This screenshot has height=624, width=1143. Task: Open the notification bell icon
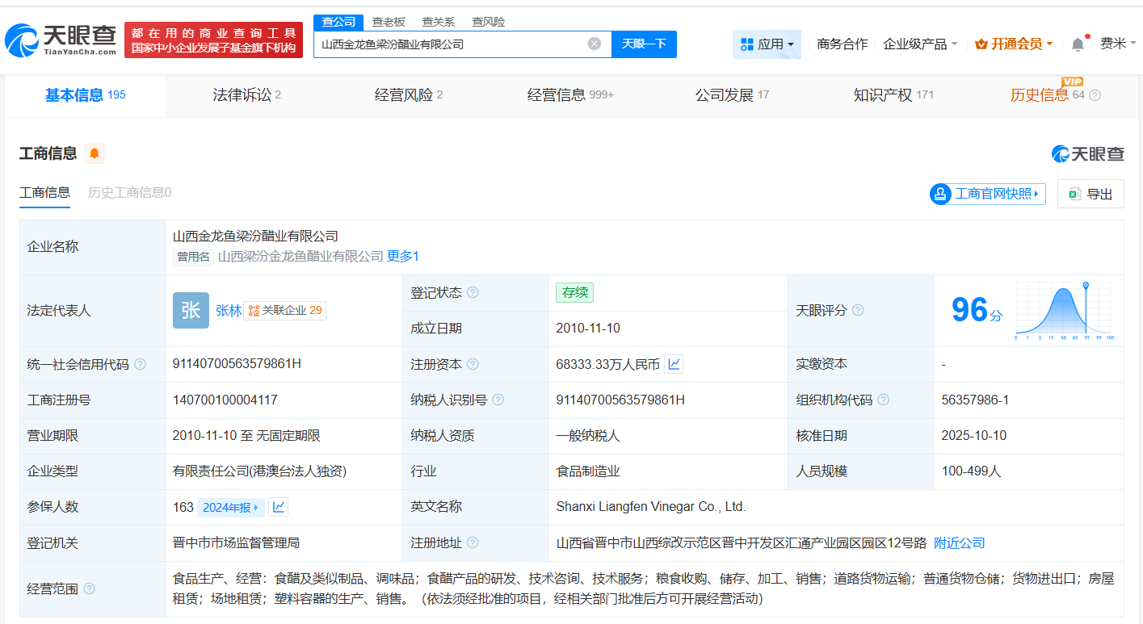[1076, 44]
